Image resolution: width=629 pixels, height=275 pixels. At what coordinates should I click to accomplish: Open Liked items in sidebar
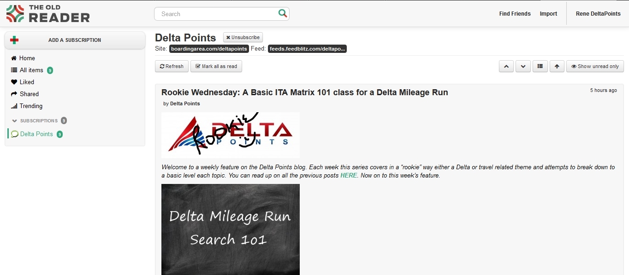26,82
